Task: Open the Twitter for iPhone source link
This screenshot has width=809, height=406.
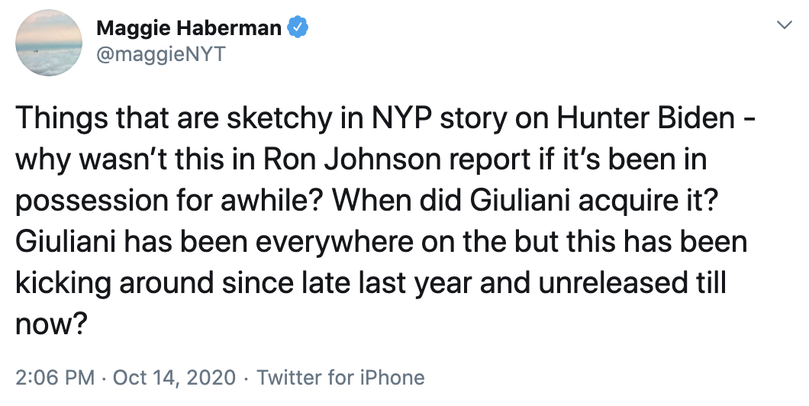Action: tap(340, 377)
